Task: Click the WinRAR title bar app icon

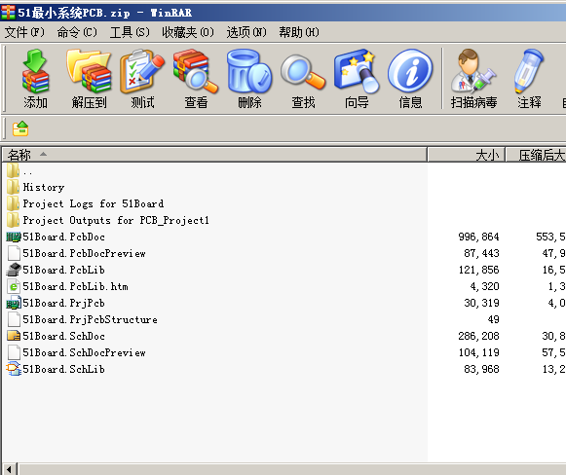Action: click(x=8, y=13)
